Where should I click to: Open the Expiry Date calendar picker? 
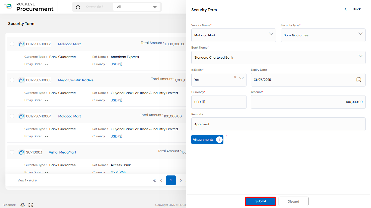pyautogui.click(x=359, y=80)
